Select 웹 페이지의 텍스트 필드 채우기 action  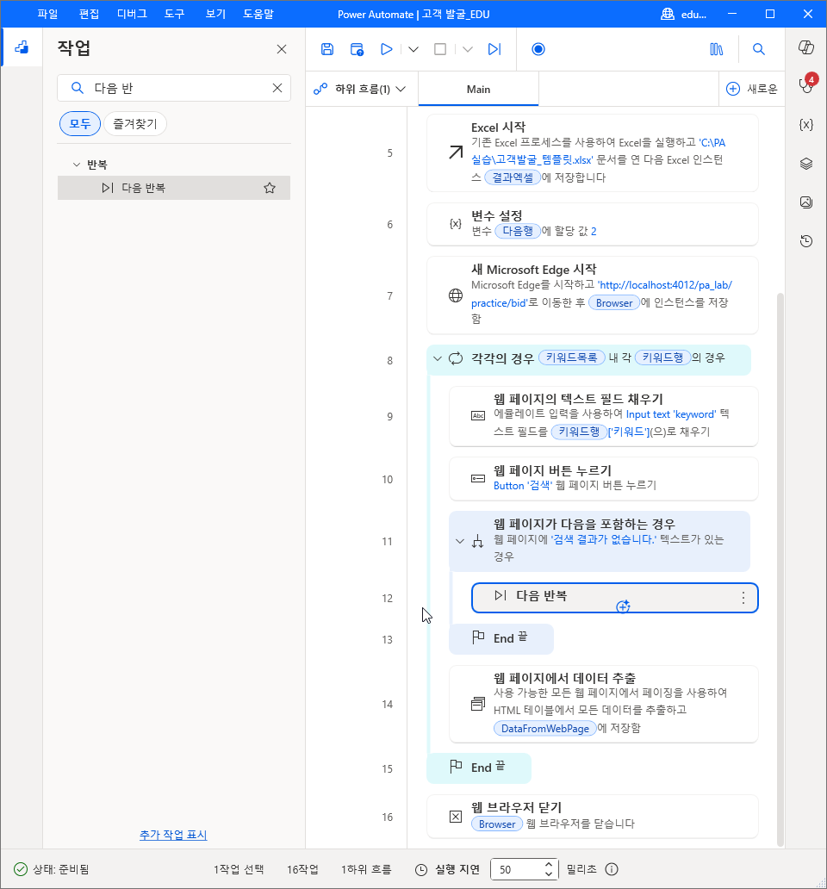coord(604,416)
